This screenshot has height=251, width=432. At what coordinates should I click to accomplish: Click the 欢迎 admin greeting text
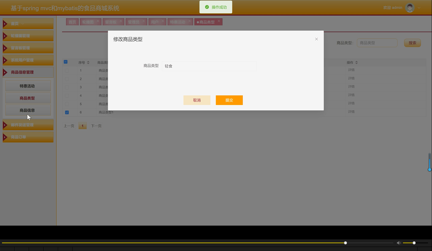coord(393,8)
